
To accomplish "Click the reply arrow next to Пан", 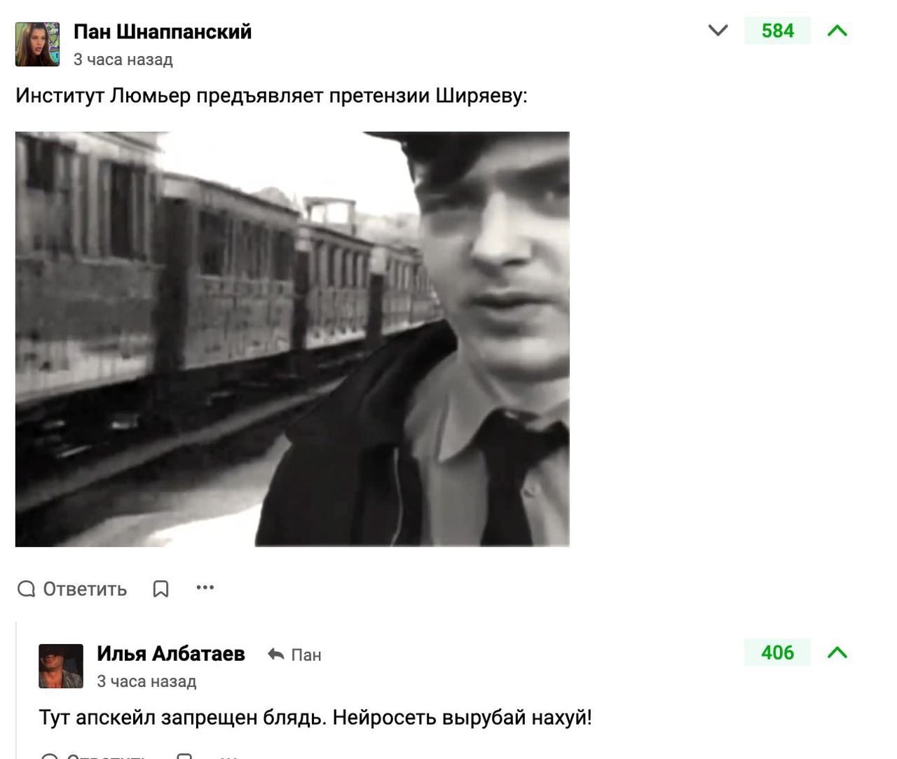I will point(275,654).
